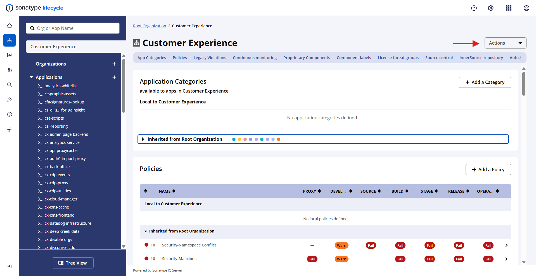Add an application with the plus icon
536x276 pixels.
click(x=114, y=77)
